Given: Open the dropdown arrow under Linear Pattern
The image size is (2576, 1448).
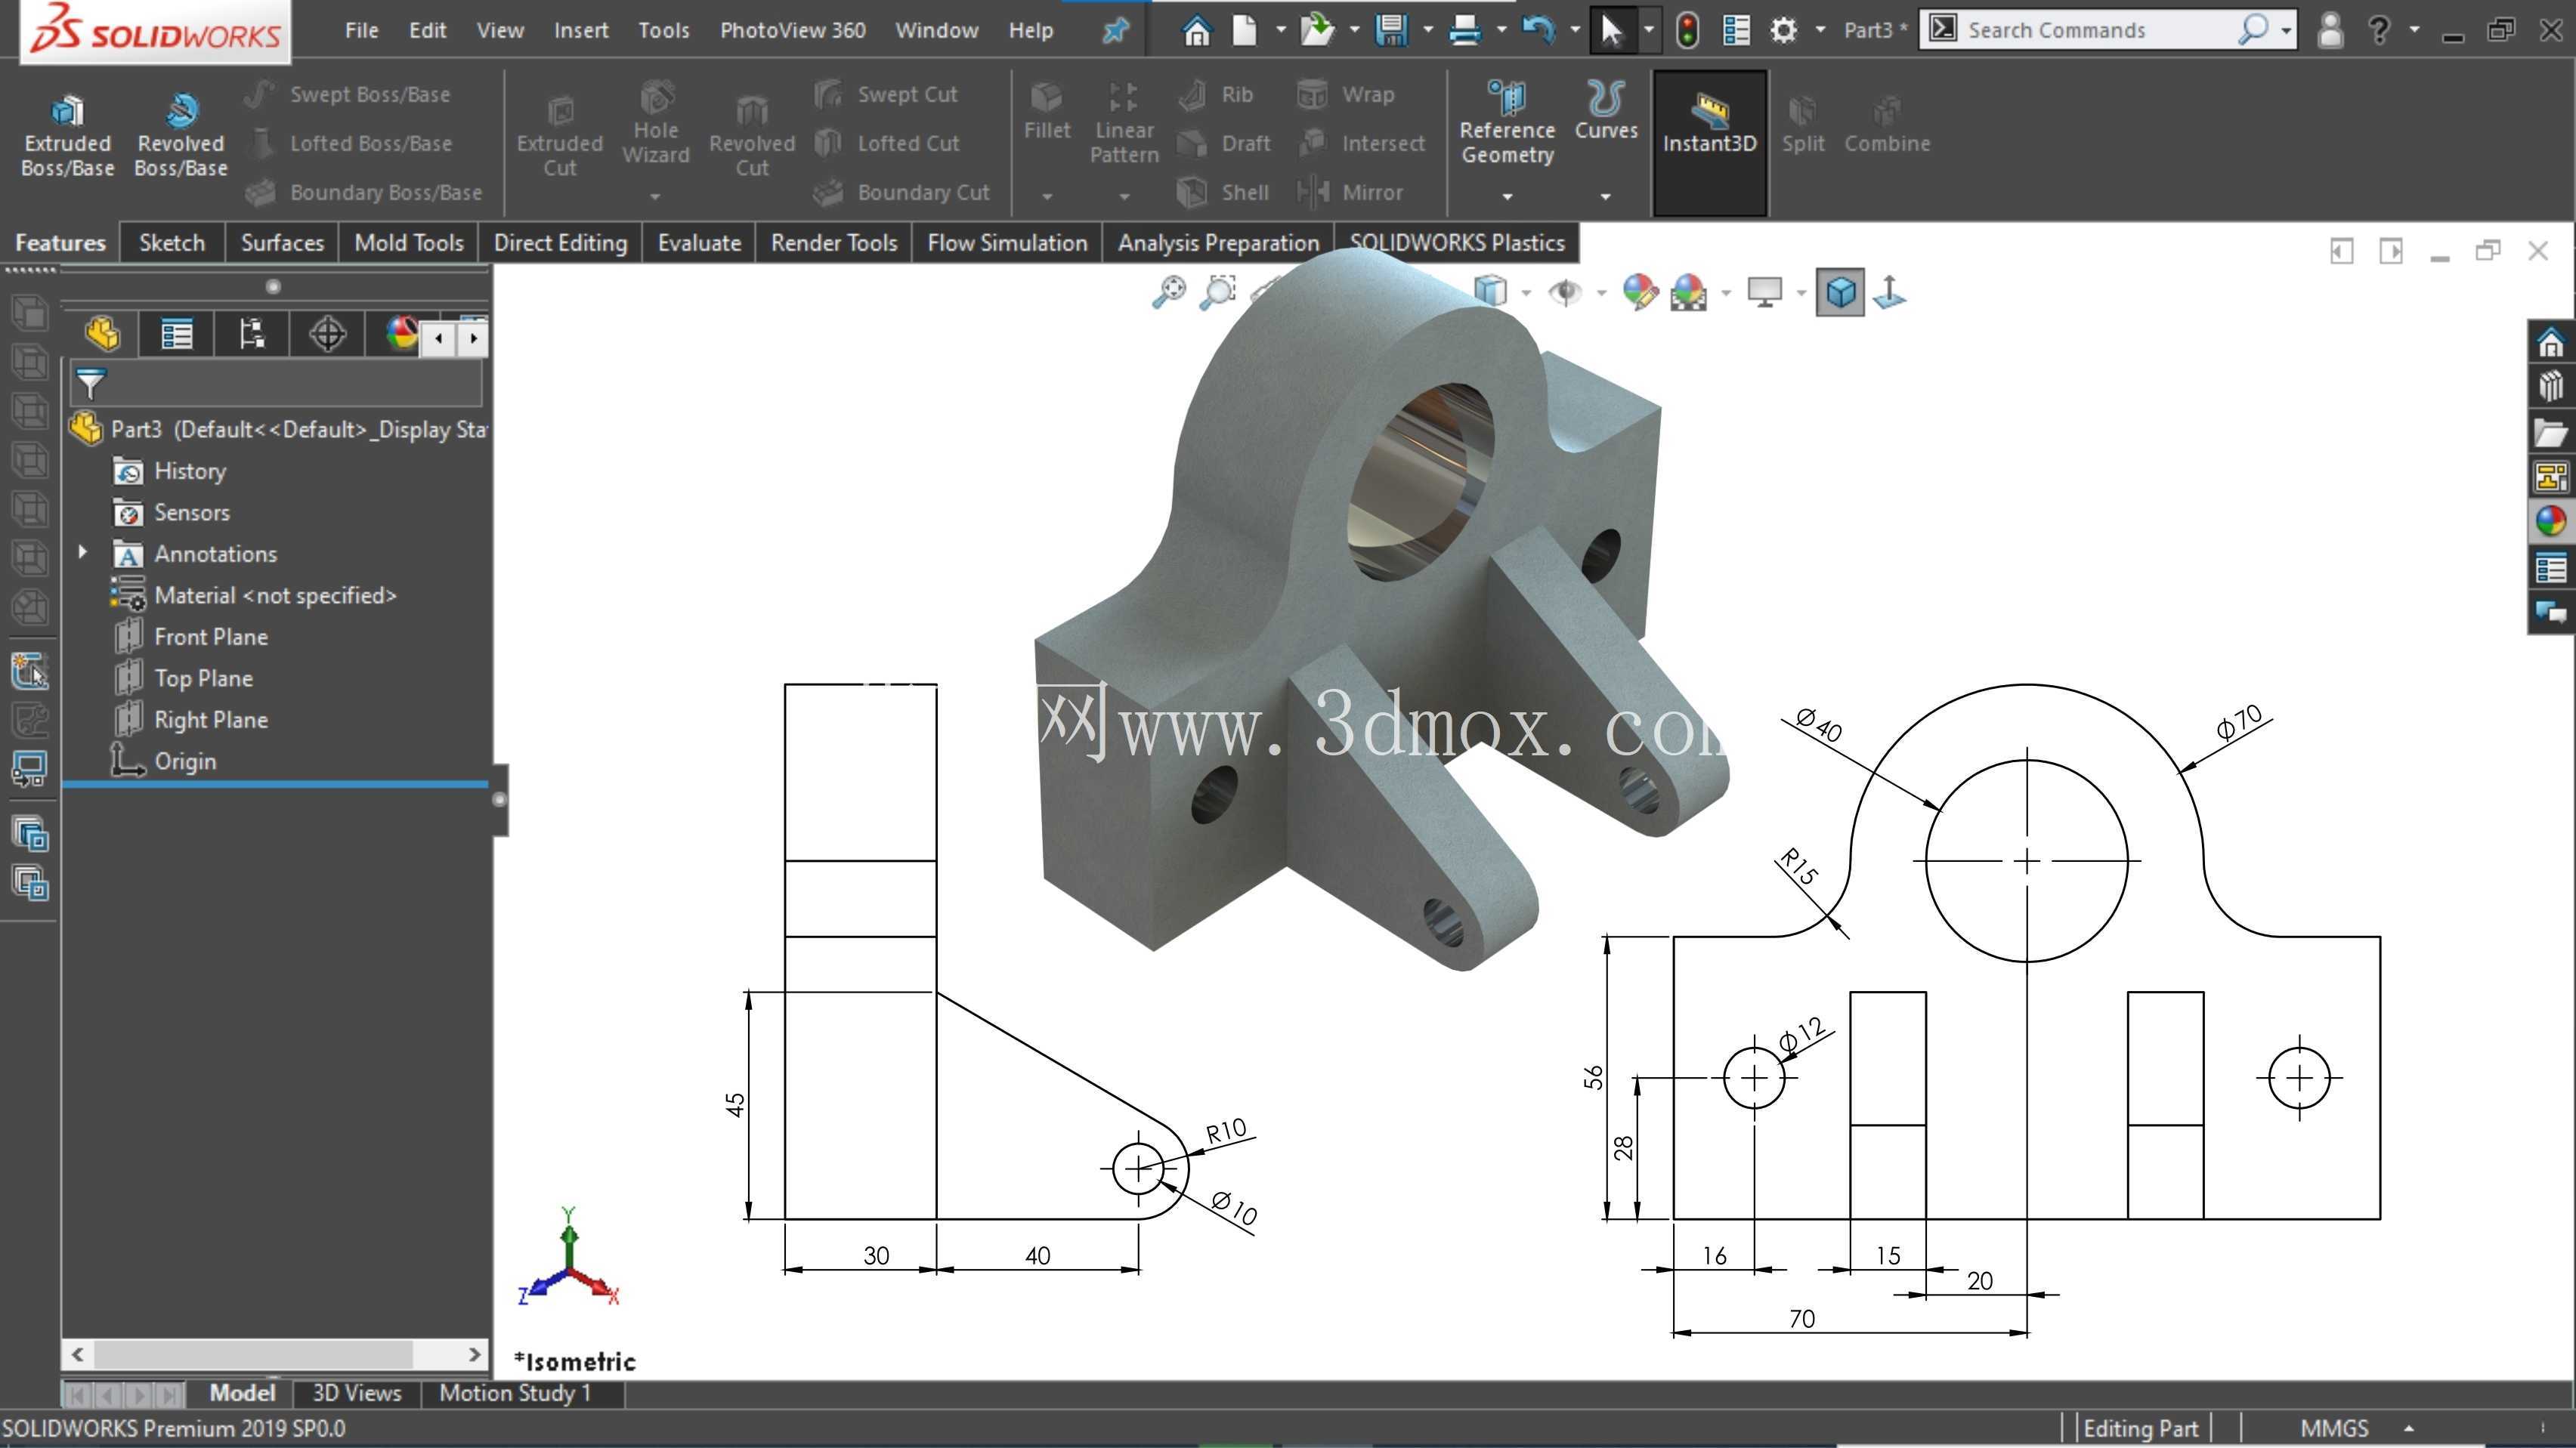Looking at the screenshot, I should pos(1124,197).
